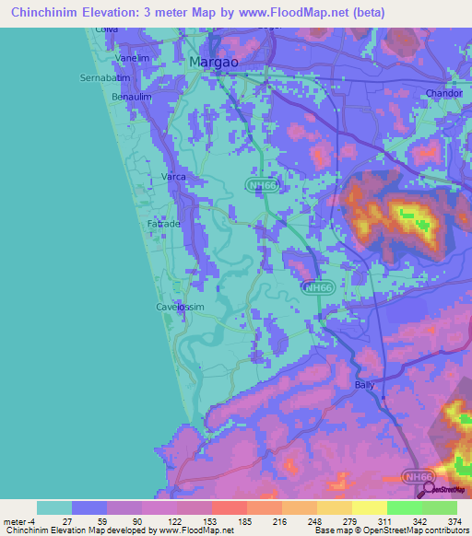Viewport: 472px width, 536px height.
Task: Click the meter -4 legend value
Action: point(19,522)
